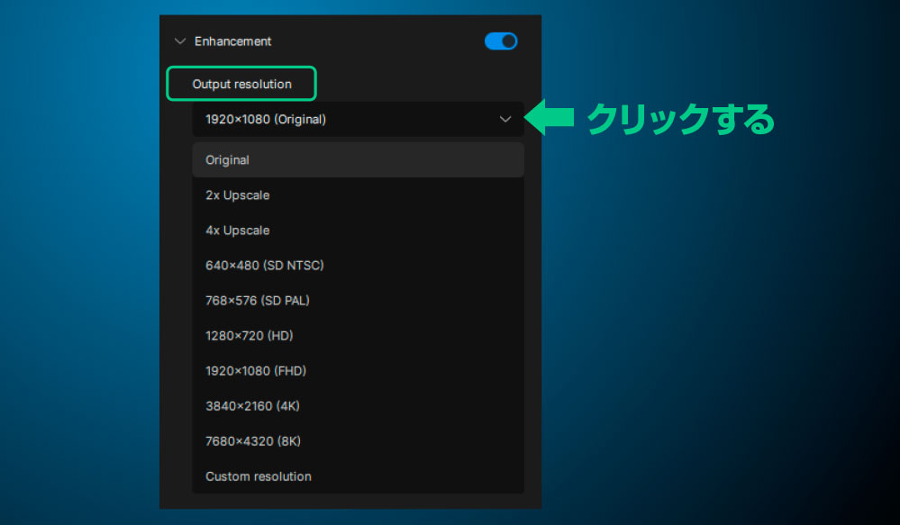Pick the 1920×1080 (FHD) option

click(x=256, y=371)
